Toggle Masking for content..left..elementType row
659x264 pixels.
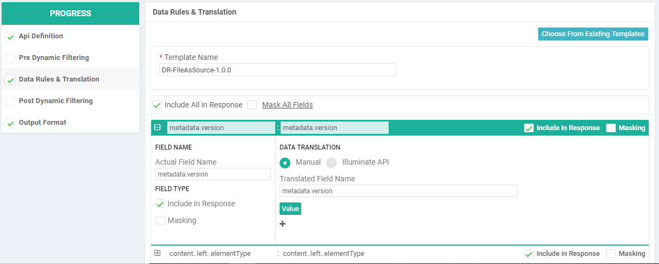click(x=611, y=254)
